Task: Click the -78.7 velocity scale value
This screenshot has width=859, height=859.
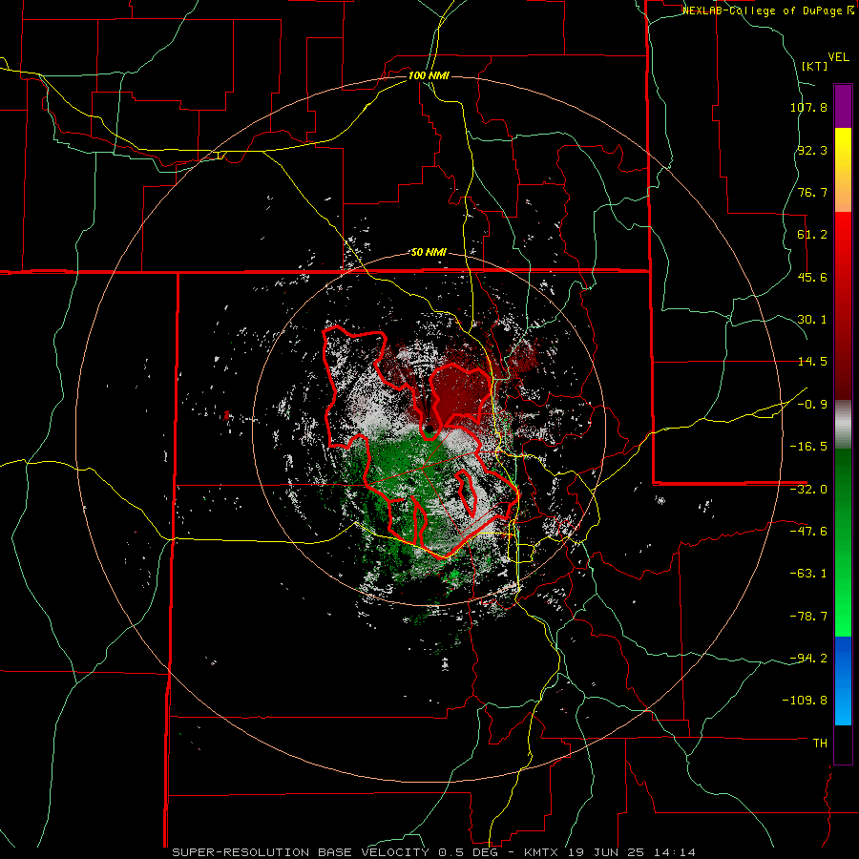Action: 808,617
